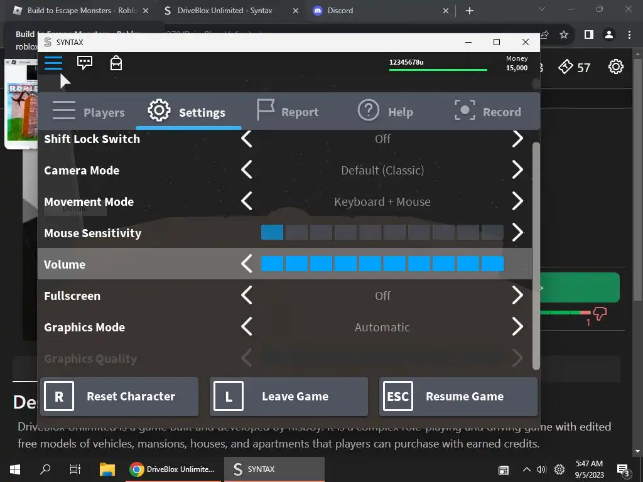Screen dimensions: 643x482
Task: Set Mouse Sensitivity slider to fifth segment
Action: pyautogui.click(x=370, y=232)
